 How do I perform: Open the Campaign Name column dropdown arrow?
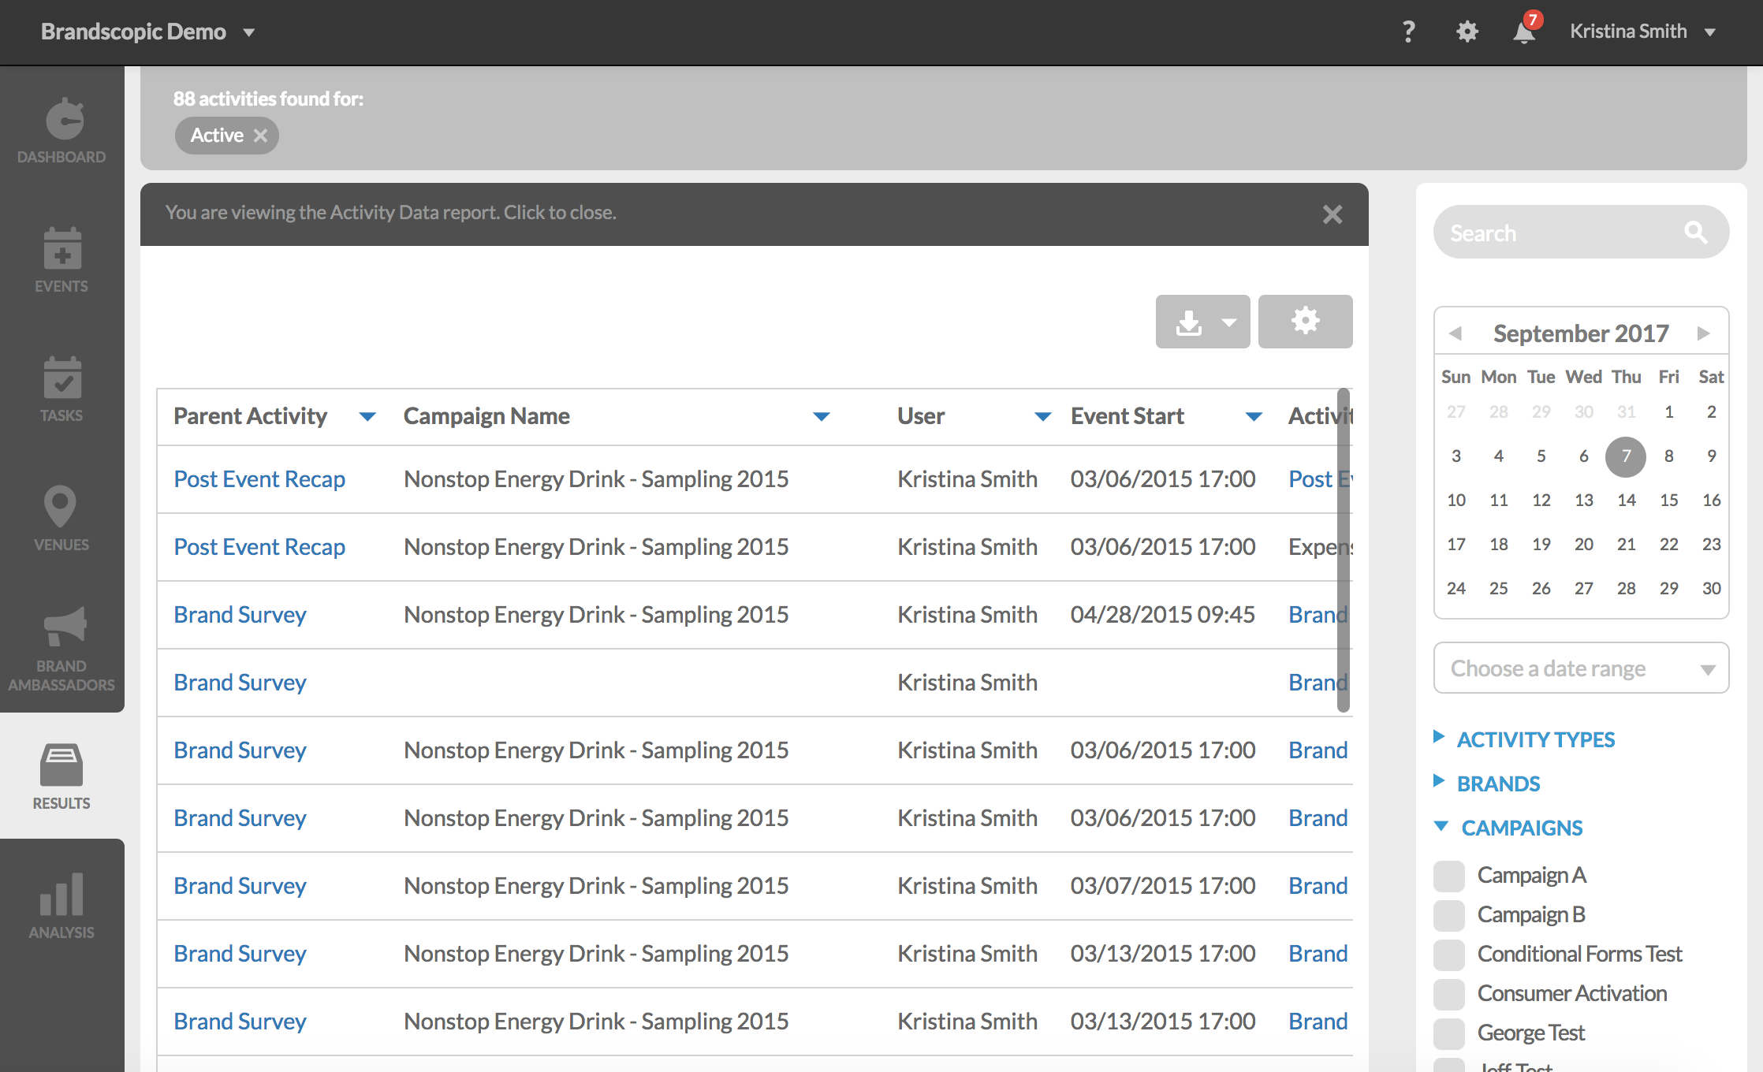(822, 416)
